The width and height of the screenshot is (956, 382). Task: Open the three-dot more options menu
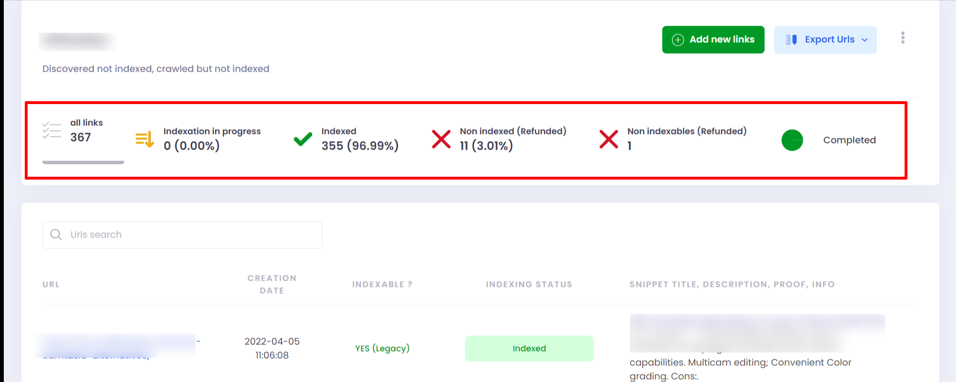(903, 38)
